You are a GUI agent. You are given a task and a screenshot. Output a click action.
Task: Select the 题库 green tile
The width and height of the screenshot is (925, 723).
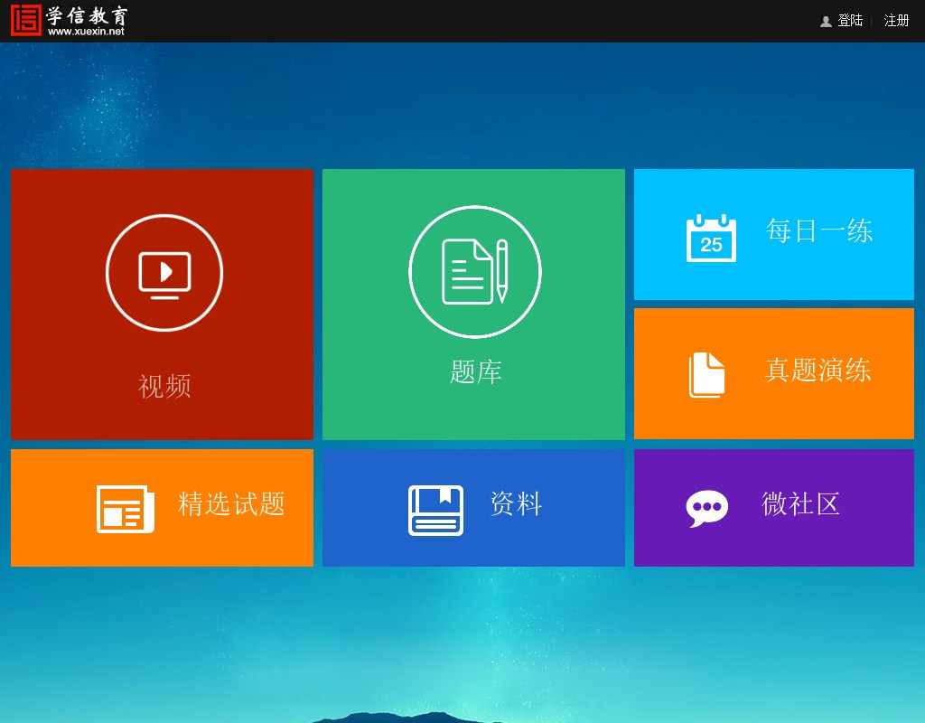click(x=474, y=303)
